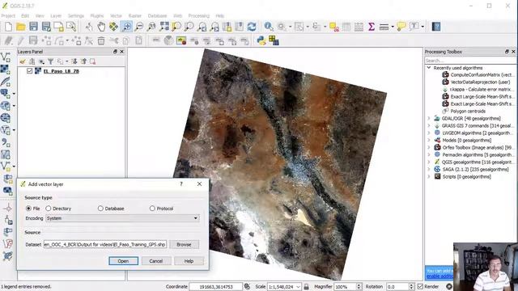
Task: Expand the Scripts group
Action: (x=429, y=176)
